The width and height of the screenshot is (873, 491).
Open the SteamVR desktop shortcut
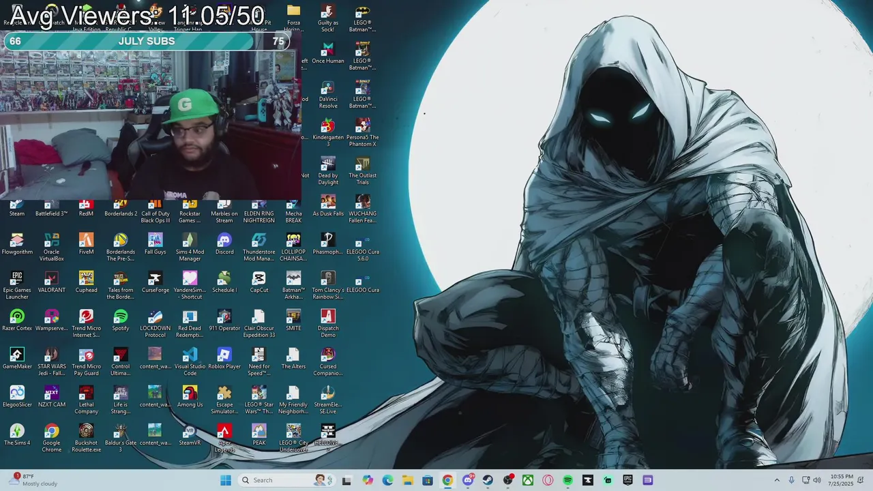click(190, 435)
